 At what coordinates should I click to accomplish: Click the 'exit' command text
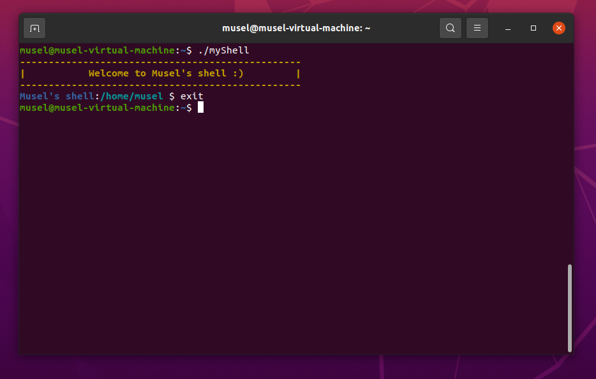click(x=192, y=96)
